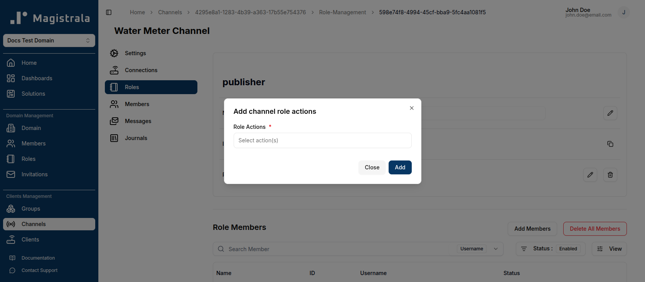The height and width of the screenshot is (282, 645).
Task: Open Members under Domain Management
Action: coord(49,144)
